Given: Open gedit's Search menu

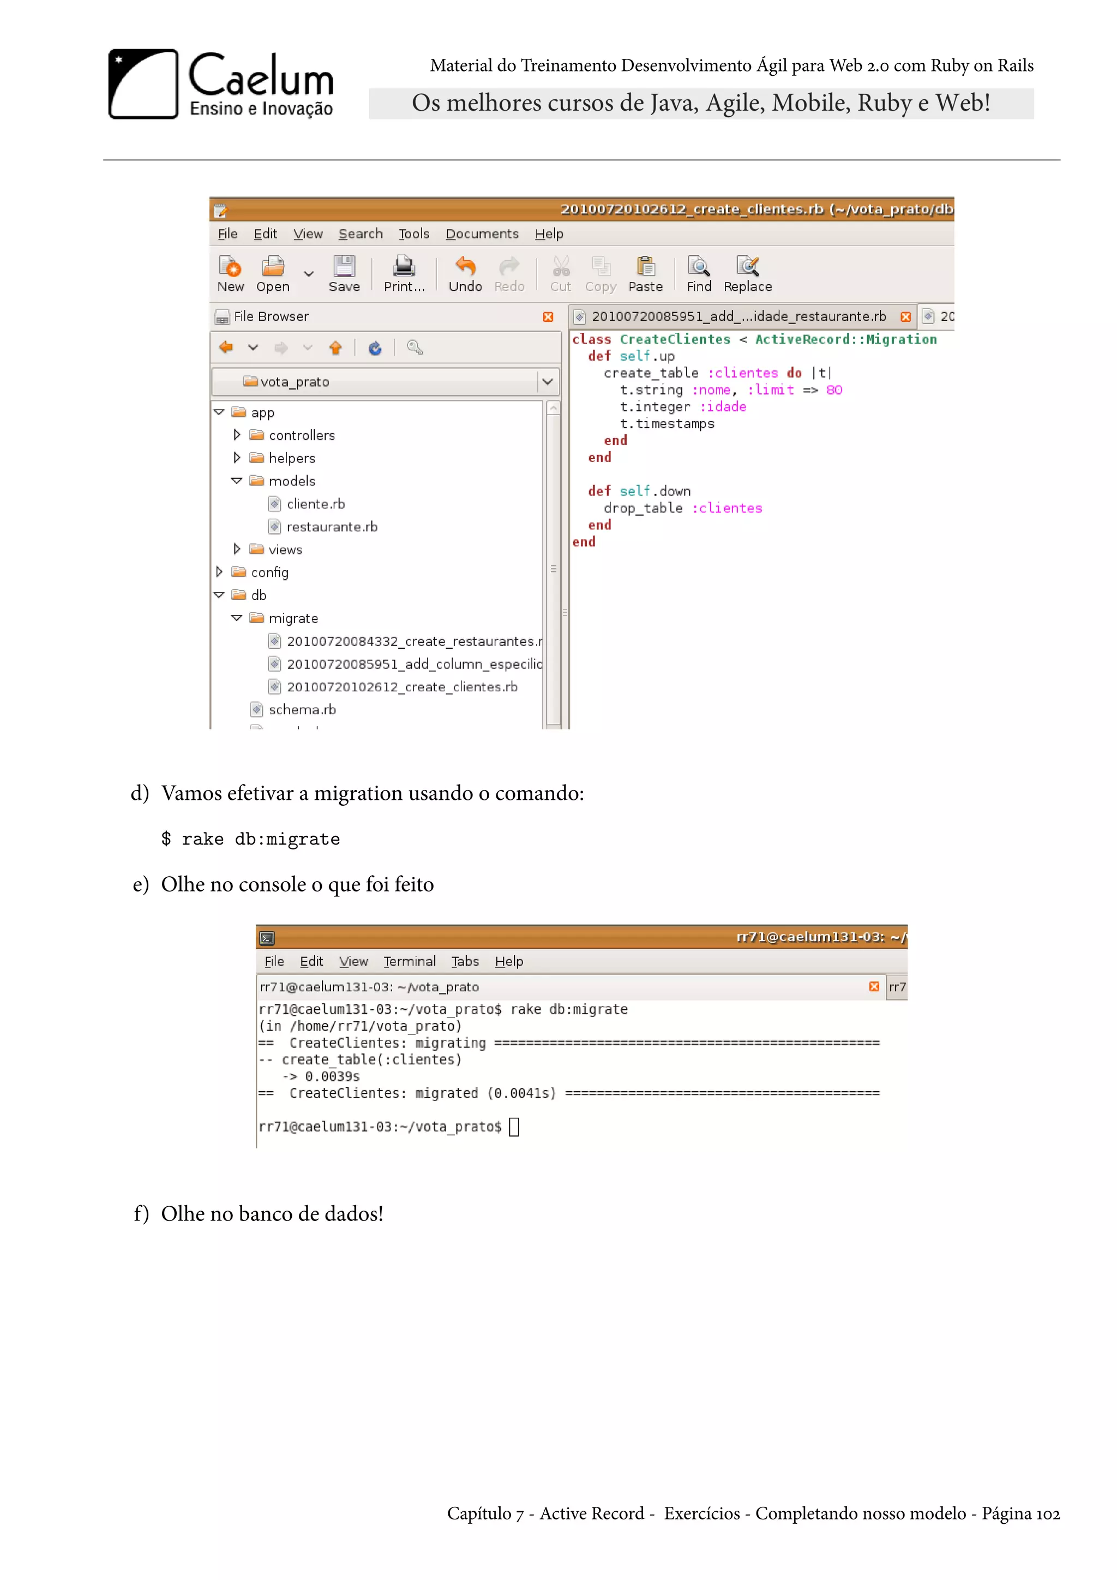Looking at the screenshot, I should click(x=361, y=234).
